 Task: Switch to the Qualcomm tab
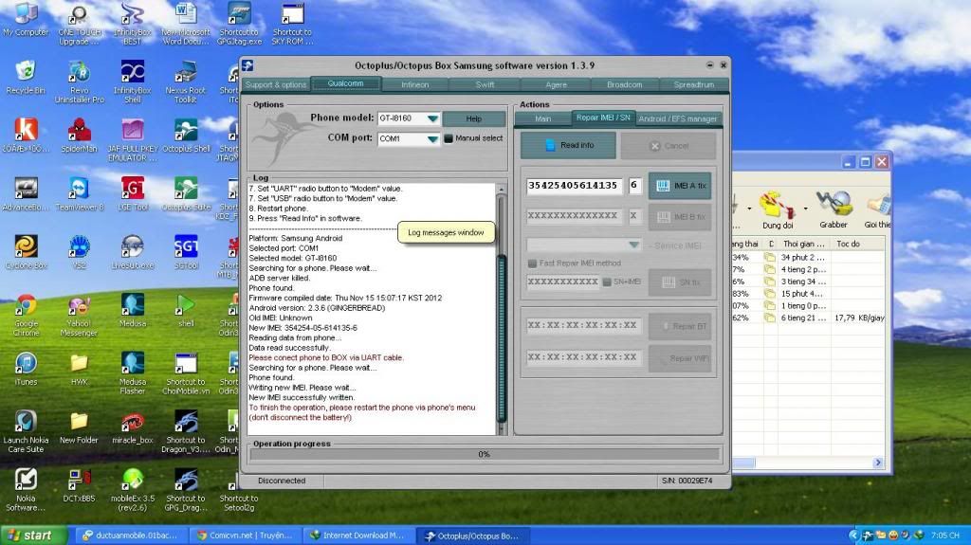[345, 83]
